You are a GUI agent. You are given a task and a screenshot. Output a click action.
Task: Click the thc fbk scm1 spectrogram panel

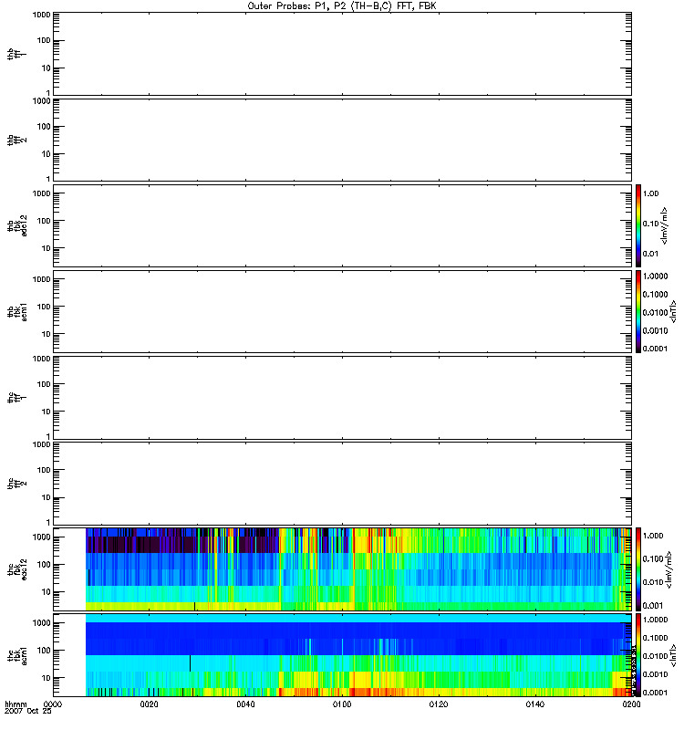(342, 655)
